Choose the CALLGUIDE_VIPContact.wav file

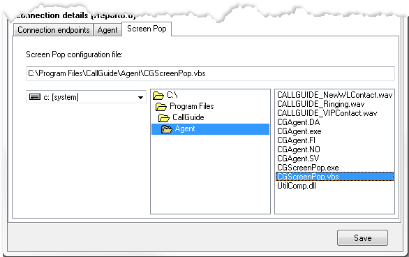pyautogui.click(x=327, y=113)
